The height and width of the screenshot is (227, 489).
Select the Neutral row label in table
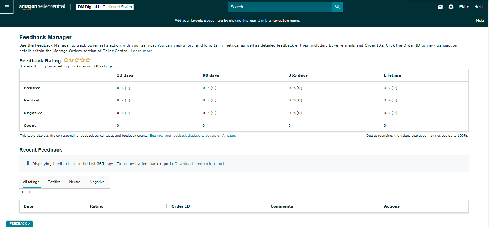31,100
